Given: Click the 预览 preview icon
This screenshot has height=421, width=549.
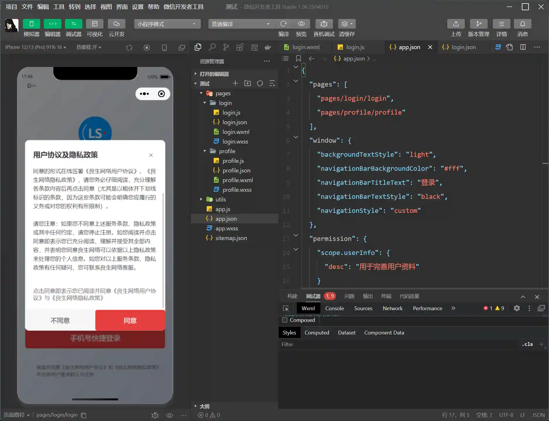Looking at the screenshot, I should pyautogui.click(x=301, y=24).
